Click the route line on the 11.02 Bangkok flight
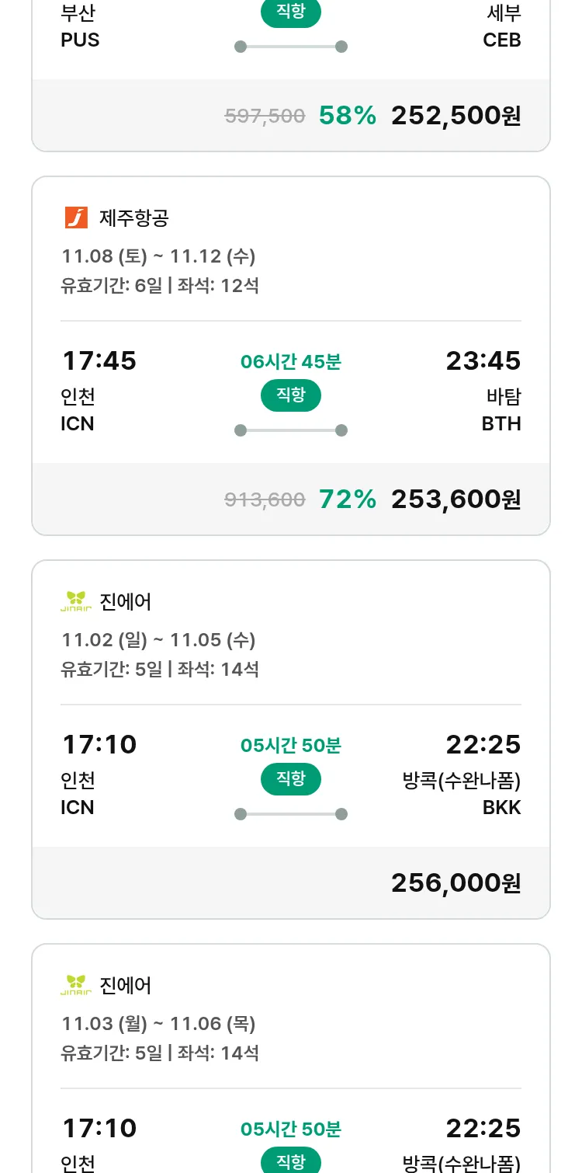Viewport: 582px width, 1173px height. click(290, 814)
